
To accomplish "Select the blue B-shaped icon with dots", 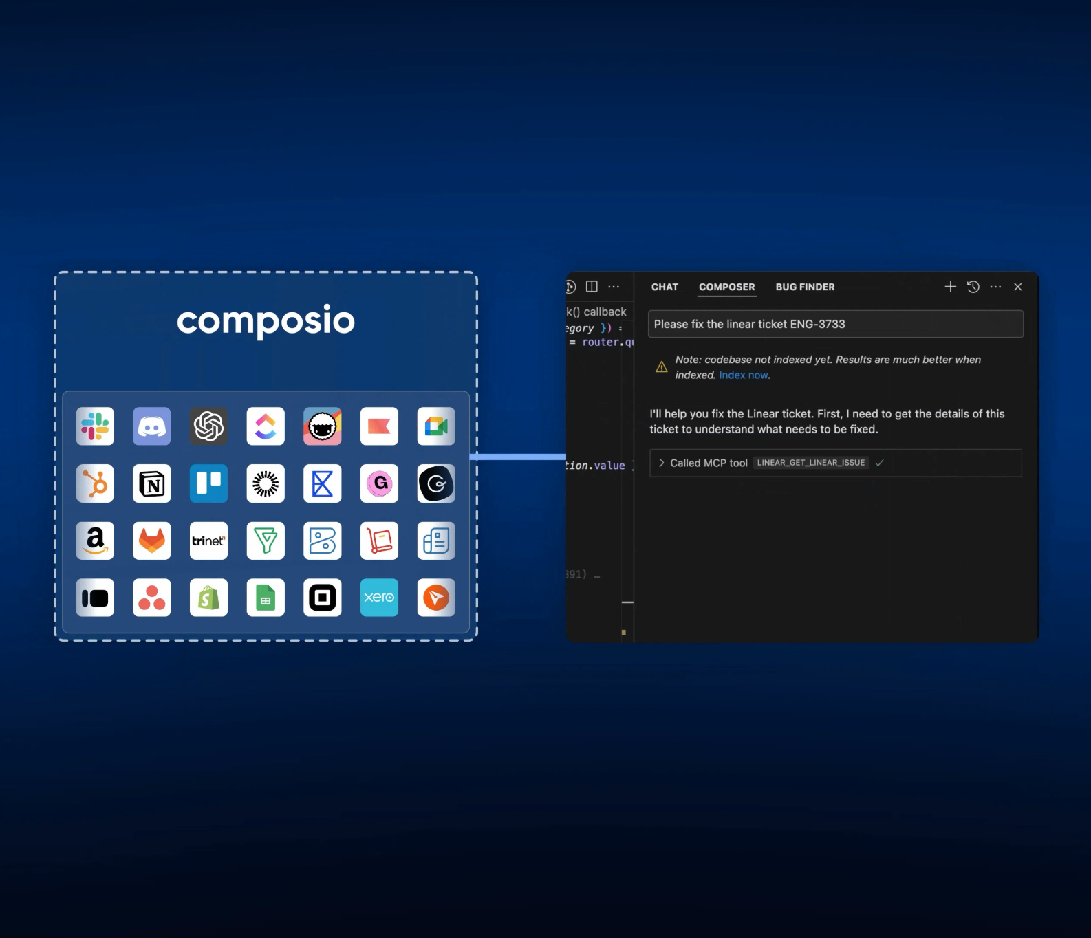I will pos(323,541).
